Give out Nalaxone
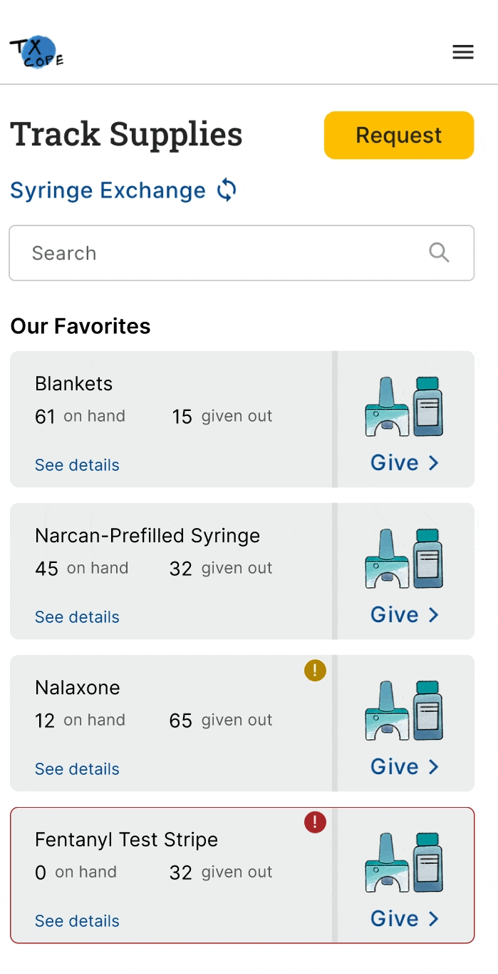 pyautogui.click(x=404, y=767)
